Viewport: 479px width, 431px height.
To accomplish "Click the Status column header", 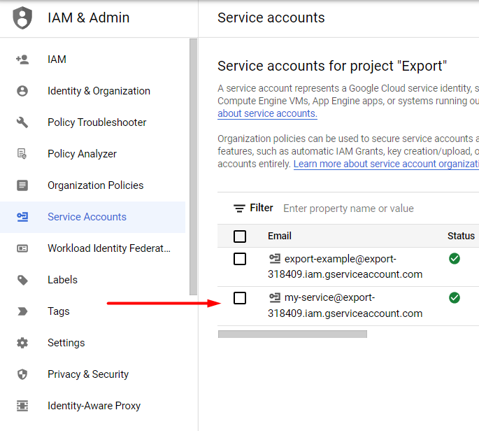I will tap(461, 236).
